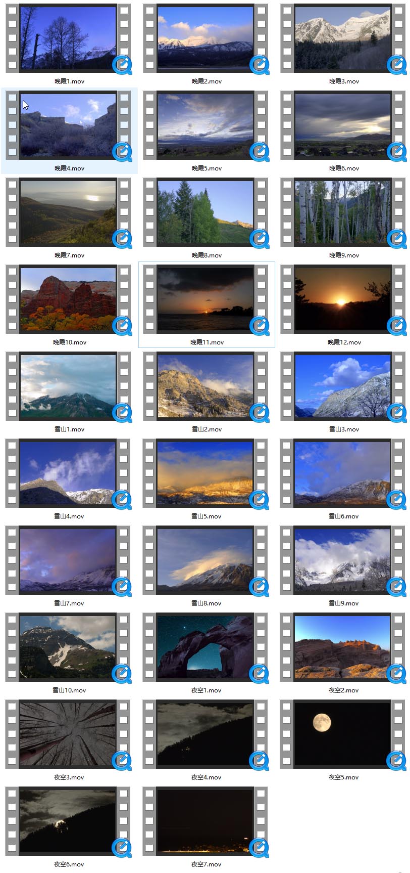Click the file name 雪山6.mov
Screen dimensions: 410x873
[344, 516]
